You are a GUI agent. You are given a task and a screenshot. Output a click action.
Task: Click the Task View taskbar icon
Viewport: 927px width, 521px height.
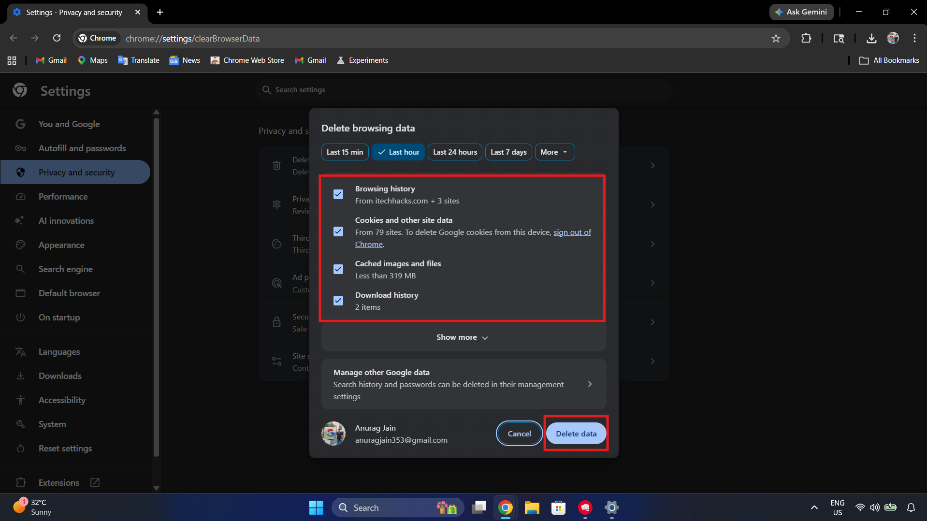pyautogui.click(x=479, y=507)
